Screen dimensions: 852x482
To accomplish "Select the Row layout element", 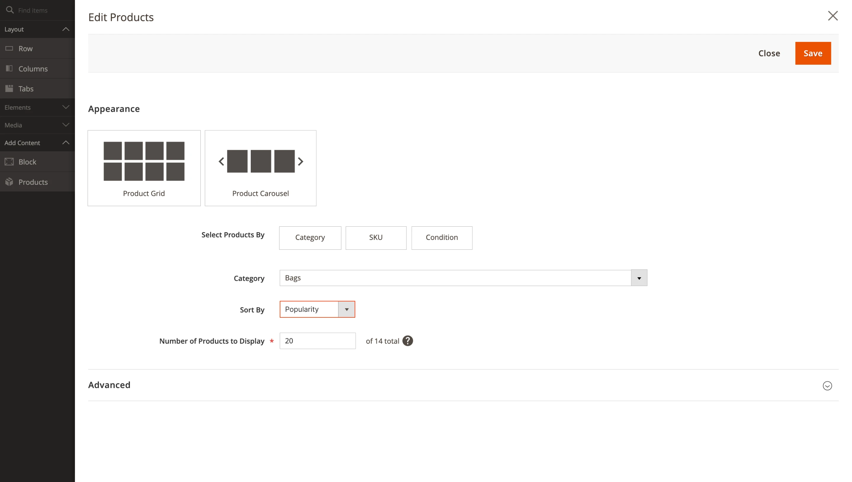I will pyautogui.click(x=25, y=48).
